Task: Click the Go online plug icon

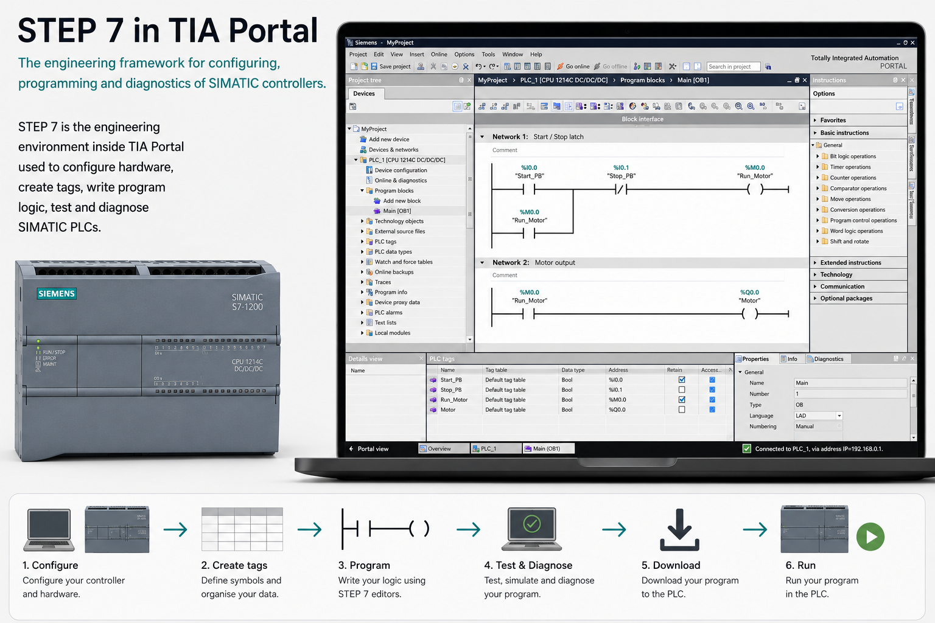Action: (x=560, y=66)
